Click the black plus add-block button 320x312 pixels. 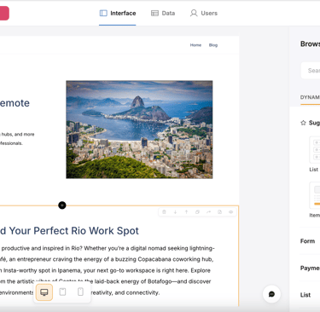click(x=62, y=205)
